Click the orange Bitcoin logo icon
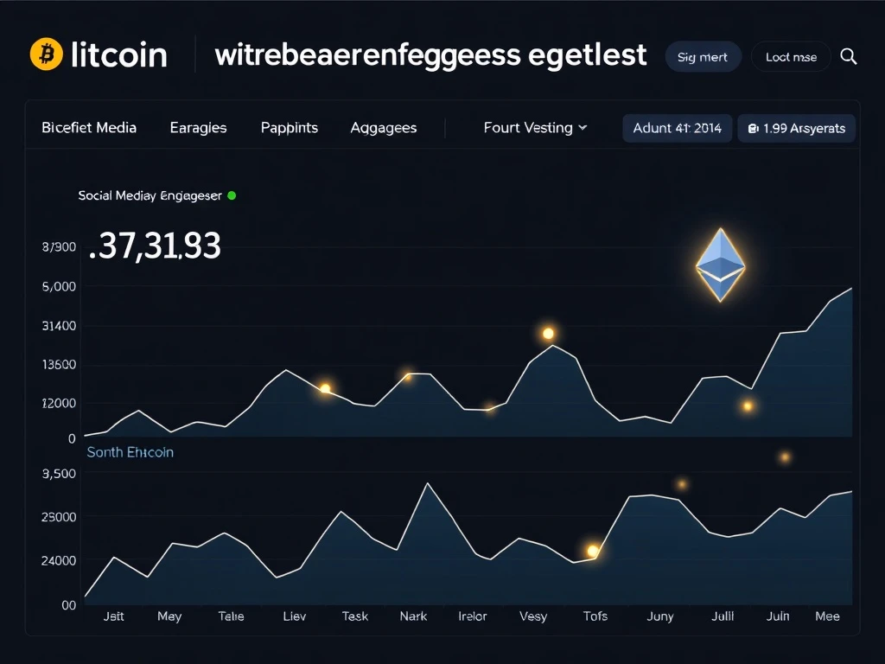 point(46,54)
